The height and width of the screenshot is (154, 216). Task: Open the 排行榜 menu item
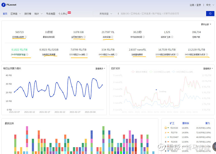pos(28,14)
